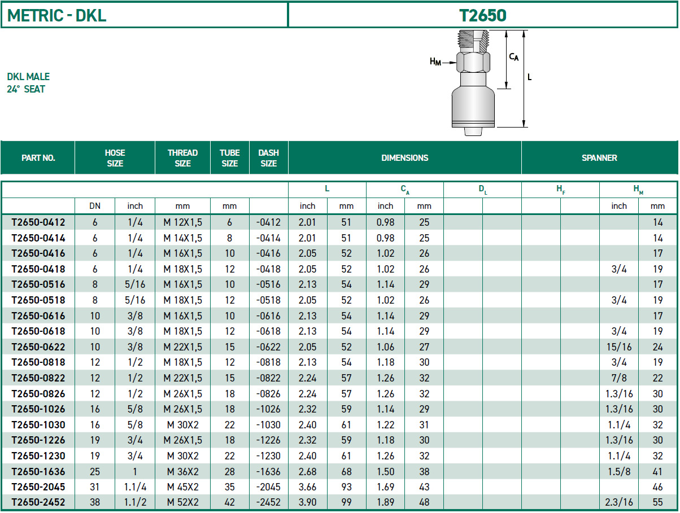Click tube size 35 mm
The height and width of the screenshot is (513, 680).
[229, 487]
